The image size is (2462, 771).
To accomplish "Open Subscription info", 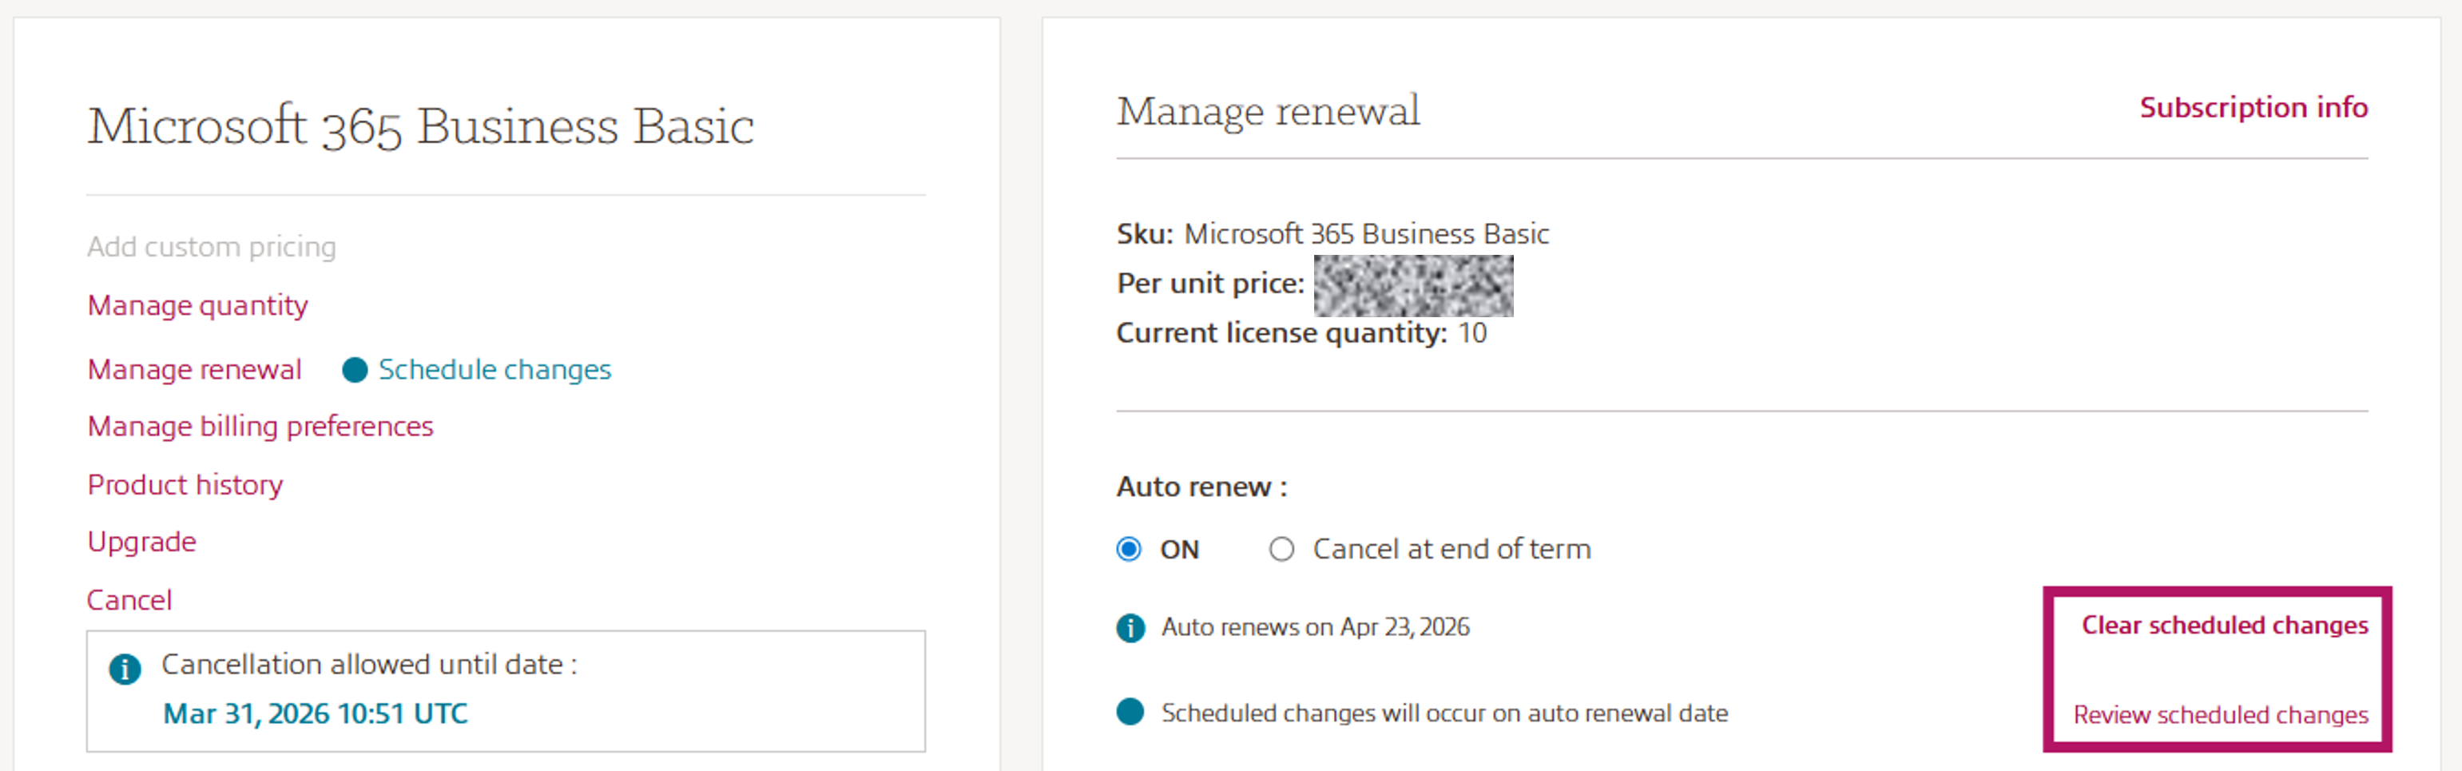I will tap(2254, 107).
